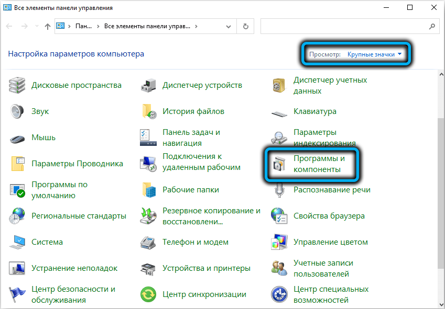
Task: Expand the chevron after 'Все элементы панели управ...'
Action: click(x=196, y=26)
